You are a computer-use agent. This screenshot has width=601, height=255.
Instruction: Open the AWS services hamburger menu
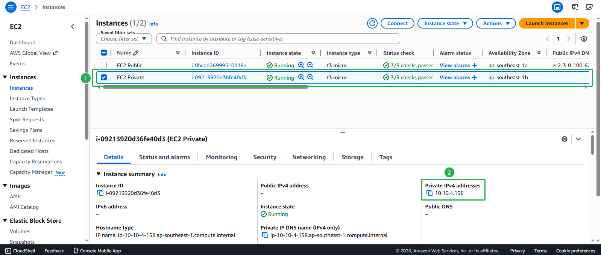point(11,7)
